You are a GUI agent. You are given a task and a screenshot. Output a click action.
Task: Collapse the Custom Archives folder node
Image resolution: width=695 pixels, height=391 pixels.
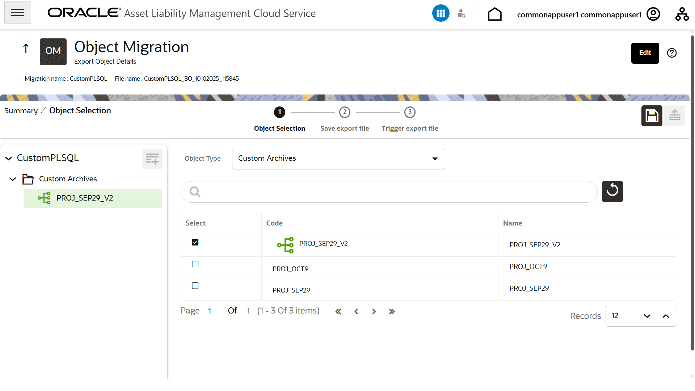[x=13, y=179]
